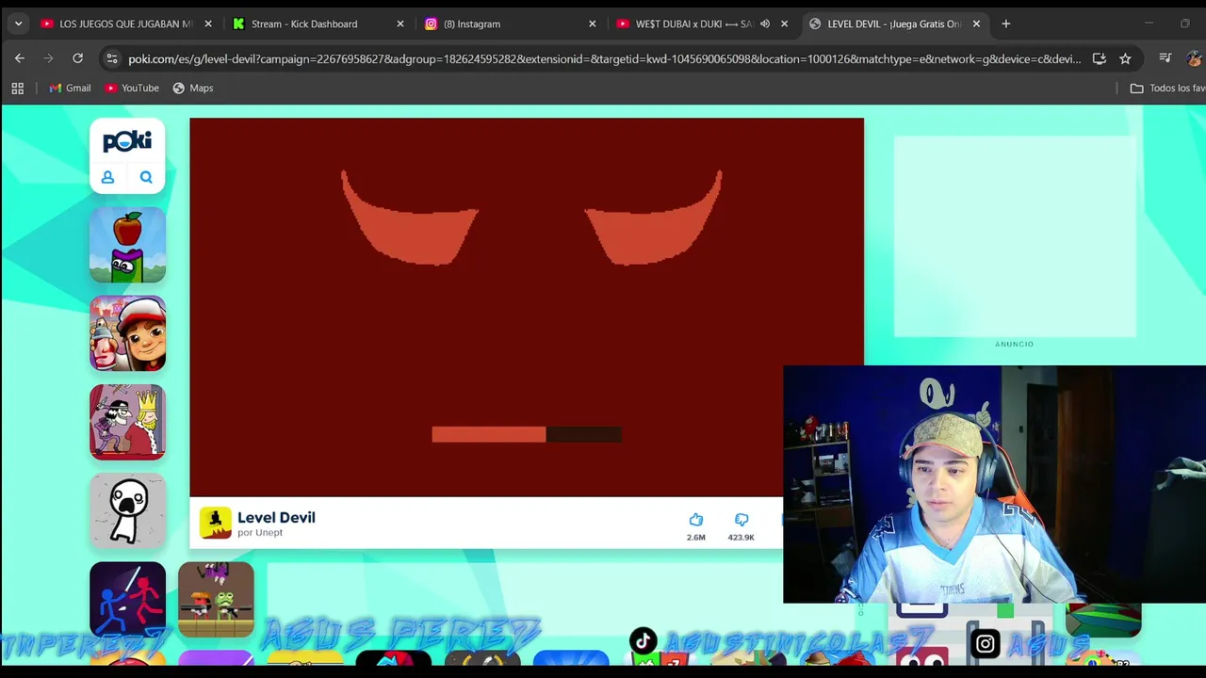This screenshot has width=1206, height=678.
Task: Open the scared white face game thumbnail
Action: click(127, 510)
